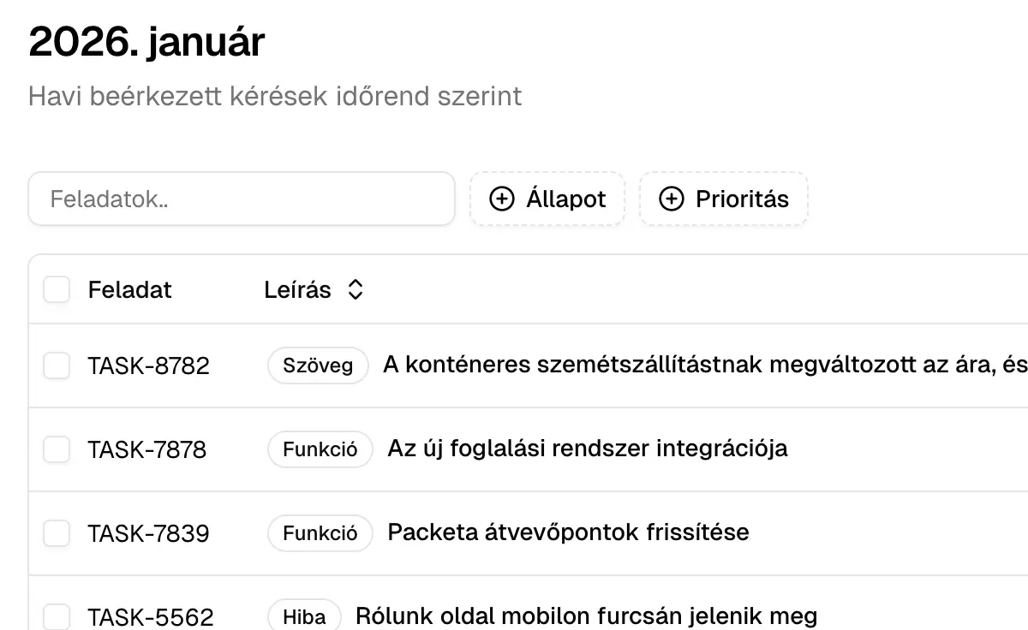
Task: Open 'Packeta átvevőpontok frissítése' task
Action: pos(568,532)
